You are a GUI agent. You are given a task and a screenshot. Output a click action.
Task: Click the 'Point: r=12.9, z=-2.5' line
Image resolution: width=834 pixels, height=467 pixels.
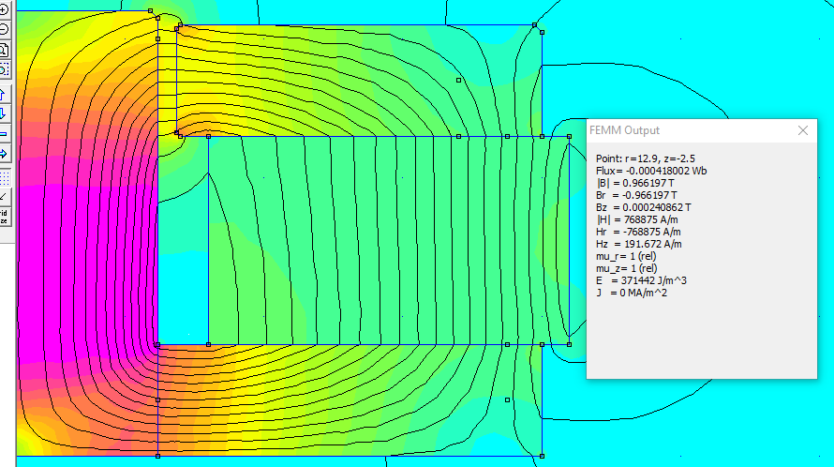(x=646, y=158)
